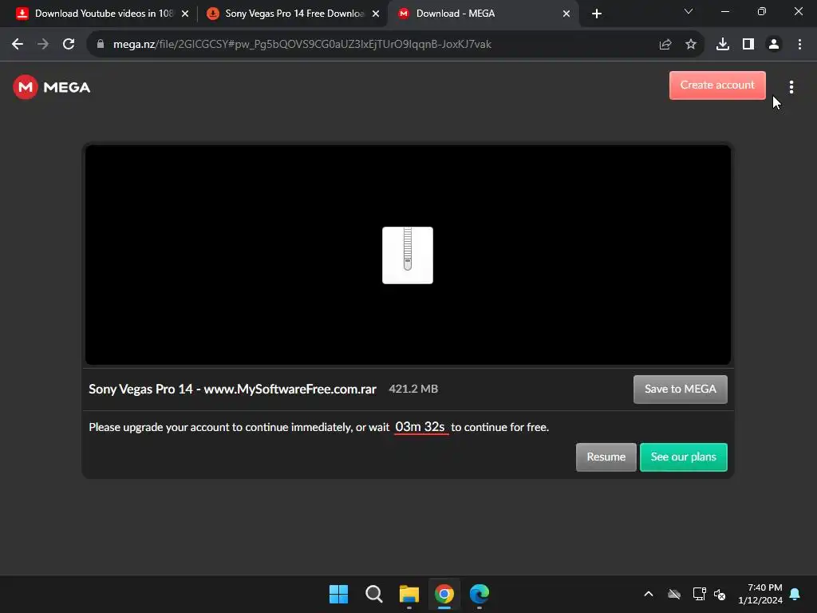The width and height of the screenshot is (817, 613).
Task: Click the archive file icon in preview
Action: coord(408,255)
